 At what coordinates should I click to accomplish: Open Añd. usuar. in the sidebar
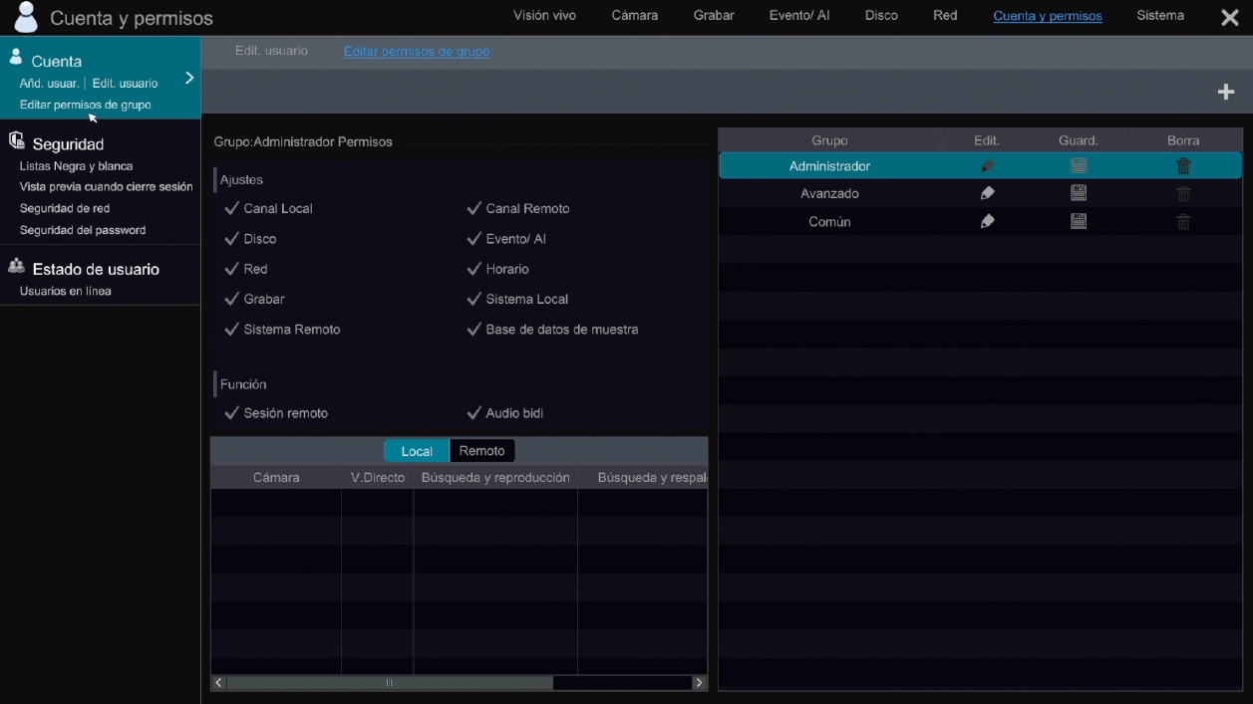[49, 84]
